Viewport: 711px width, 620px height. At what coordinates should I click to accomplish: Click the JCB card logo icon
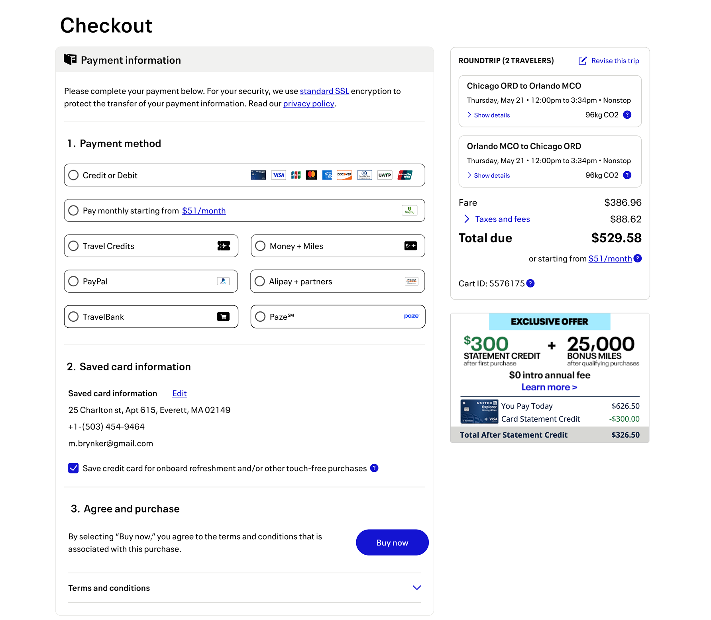coord(296,175)
